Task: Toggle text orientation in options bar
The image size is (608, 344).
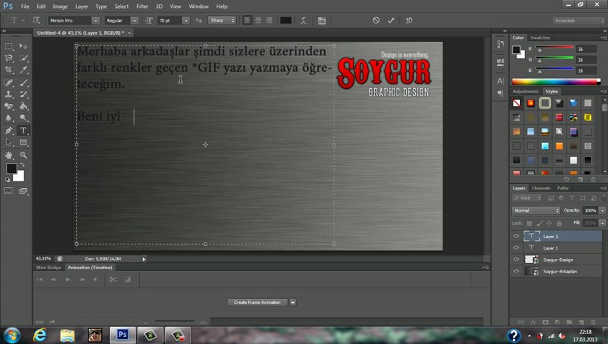Action: tap(36, 20)
